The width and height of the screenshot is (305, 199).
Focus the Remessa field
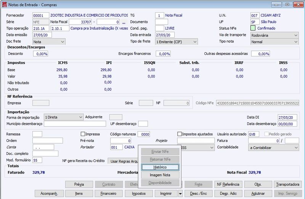(37, 134)
